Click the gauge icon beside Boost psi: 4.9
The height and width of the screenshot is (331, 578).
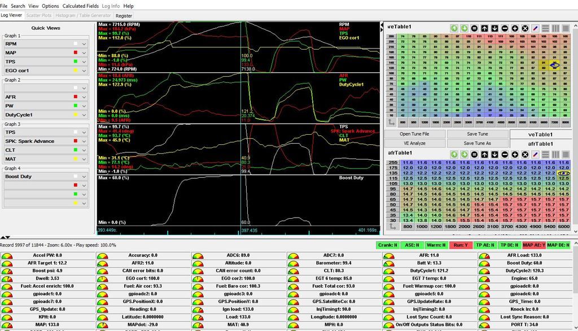pos(7,271)
